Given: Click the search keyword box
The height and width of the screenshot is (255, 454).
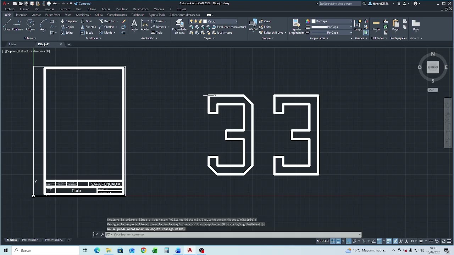Looking at the screenshot, I should pos(340,4).
